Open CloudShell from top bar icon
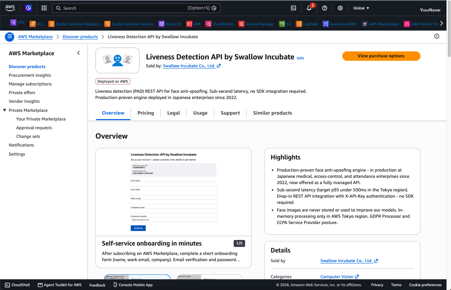 (293, 8)
